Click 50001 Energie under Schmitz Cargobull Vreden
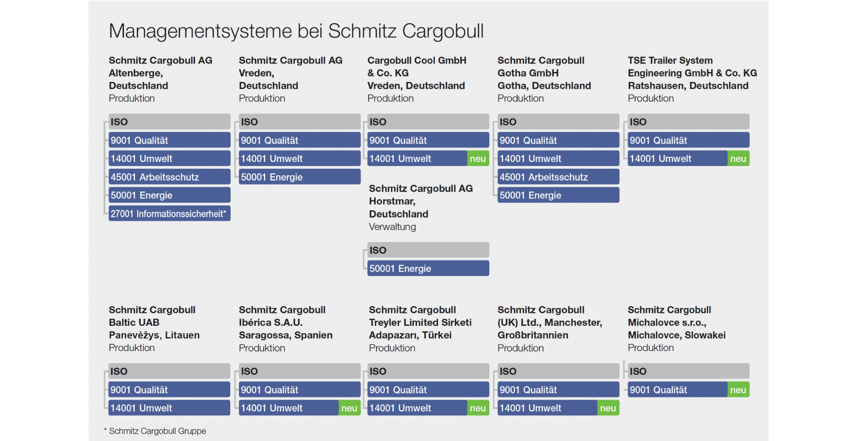 (x=299, y=177)
